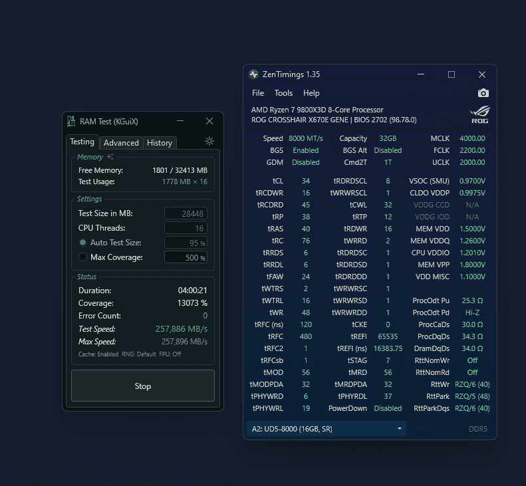The height and width of the screenshot is (486, 526).
Task: Click the AMD Ryzen 7 9800X3D processor name
Action: click(x=317, y=110)
